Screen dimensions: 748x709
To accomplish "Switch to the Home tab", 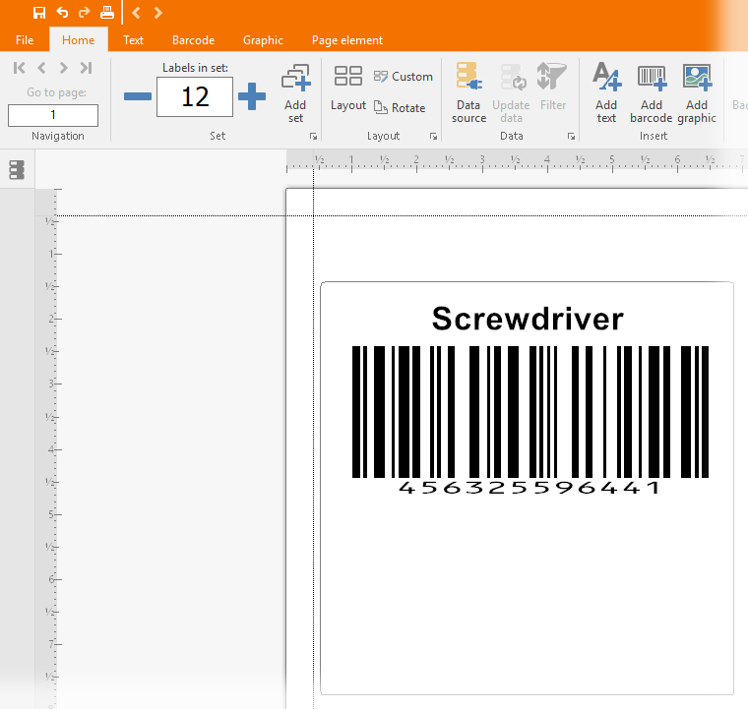I will pos(78,40).
